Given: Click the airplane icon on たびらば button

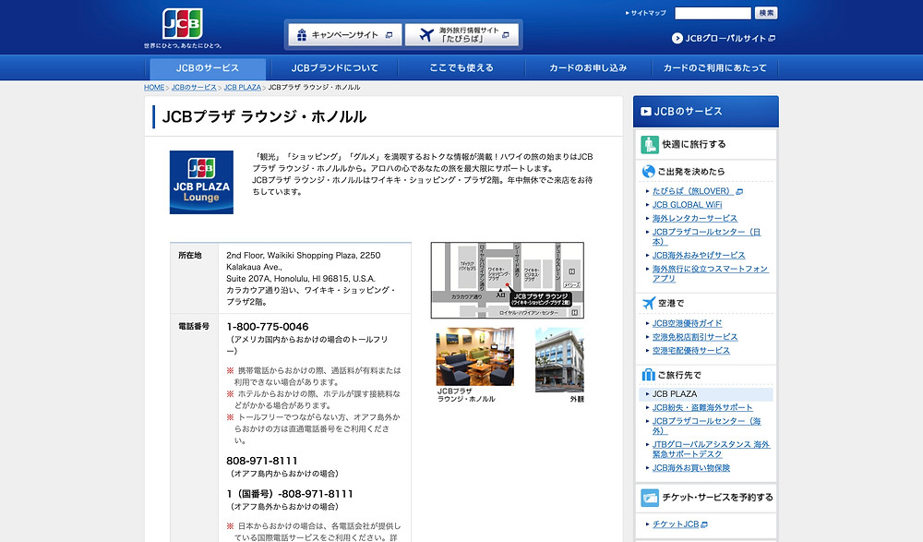Looking at the screenshot, I should pos(426,35).
